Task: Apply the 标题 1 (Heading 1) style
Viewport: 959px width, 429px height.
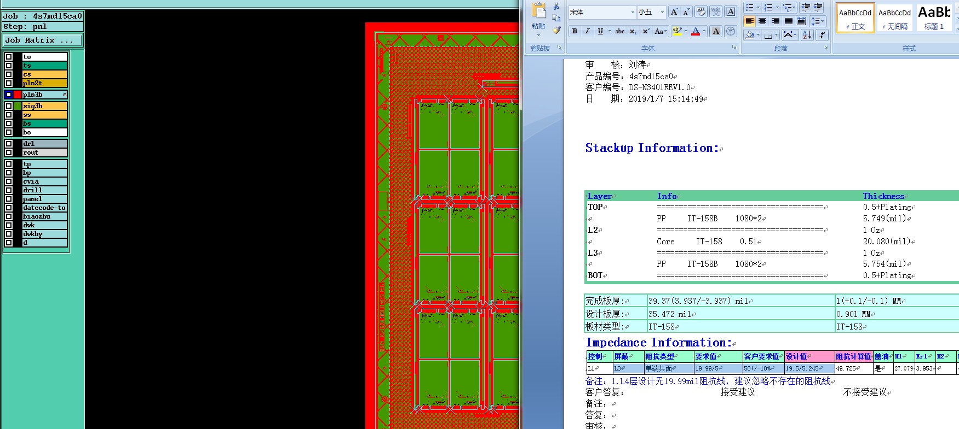Action: 934,19
